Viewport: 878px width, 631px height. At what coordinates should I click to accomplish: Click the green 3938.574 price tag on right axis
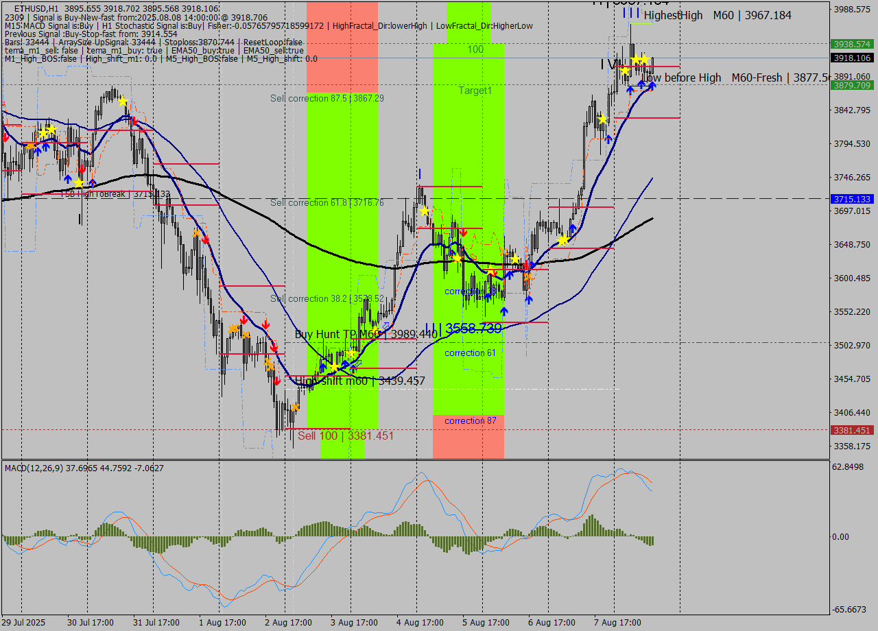pos(851,43)
